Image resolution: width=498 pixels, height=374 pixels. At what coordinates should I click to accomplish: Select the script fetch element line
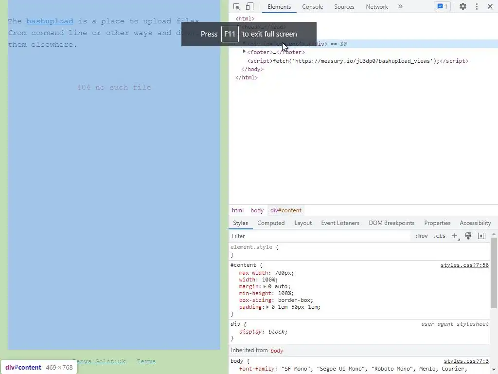pyautogui.click(x=357, y=61)
